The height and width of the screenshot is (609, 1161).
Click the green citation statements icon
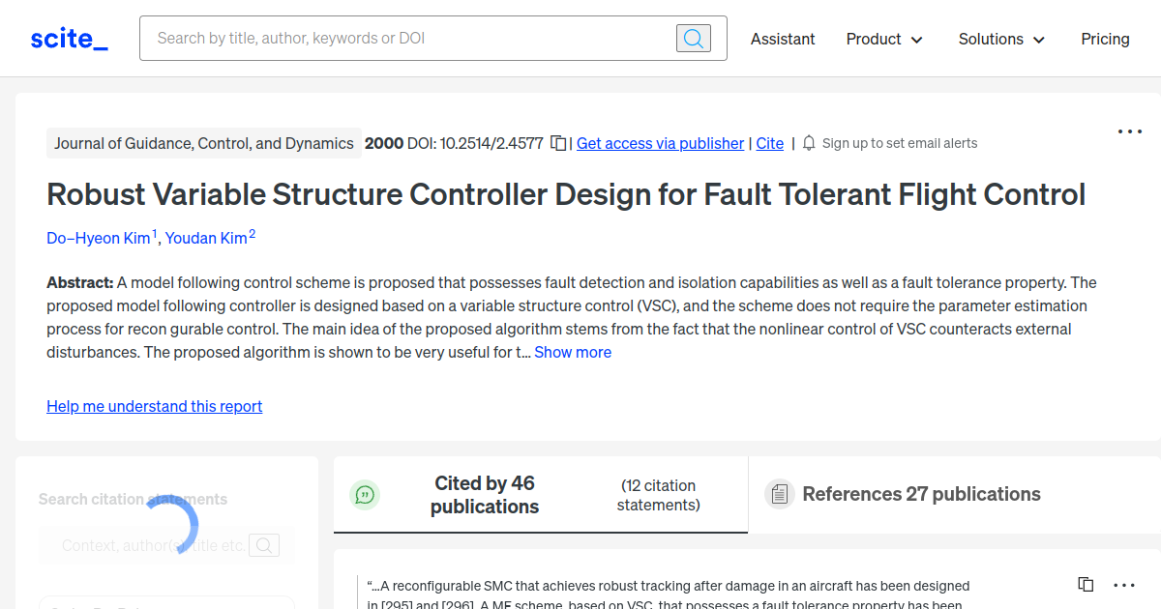pyautogui.click(x=365, y=494)
